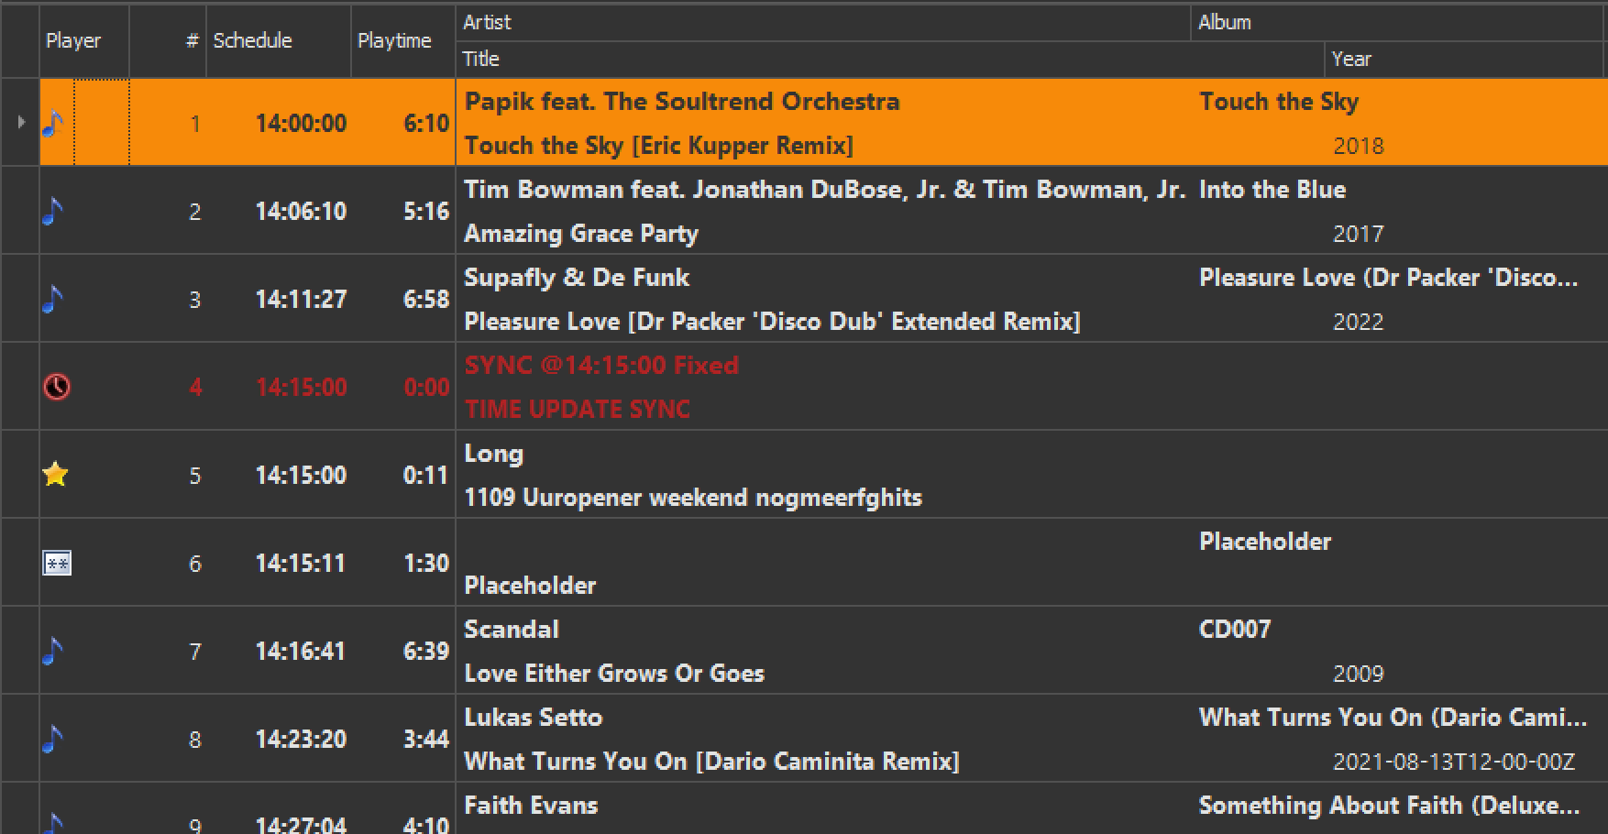
Task: Select the Touch the Sky Eric Kupper Remix title
Action: click(x=659, y=146)
